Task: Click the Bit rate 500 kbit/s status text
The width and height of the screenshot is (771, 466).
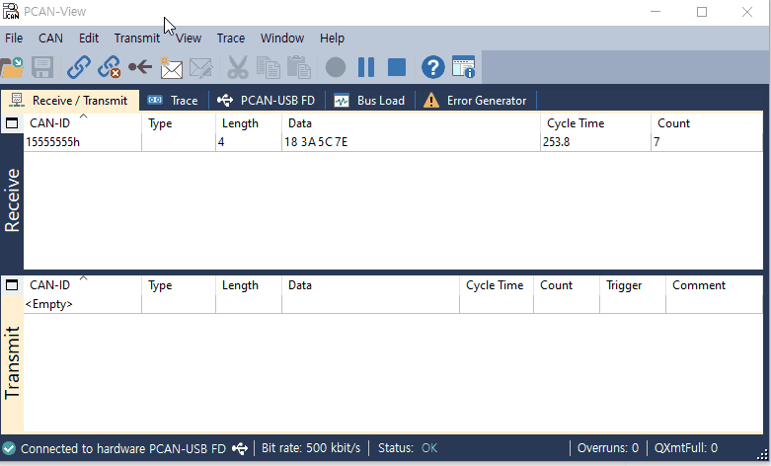Action: tap(311, 448)
